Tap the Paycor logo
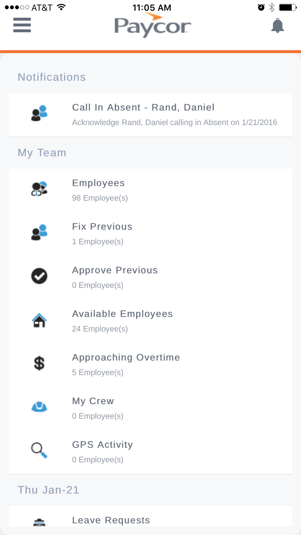 [x=153, y=26]
